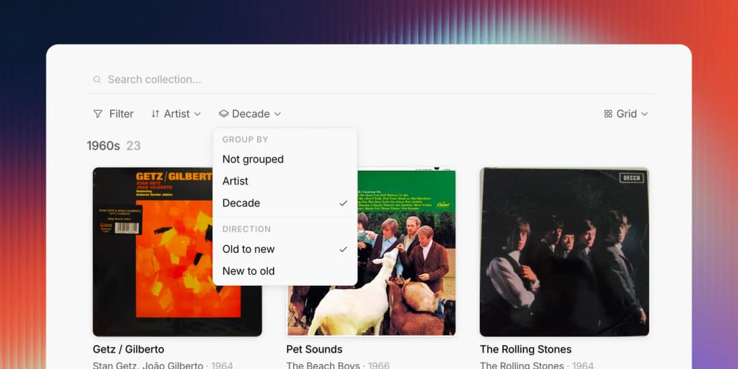Screen dimensions: 738x369
Task: Click the chevron next to Decade
Action: 277,114
